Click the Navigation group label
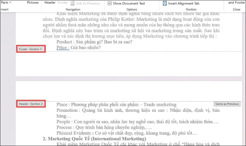The image size is (246, 146). (x=73, y=9)
